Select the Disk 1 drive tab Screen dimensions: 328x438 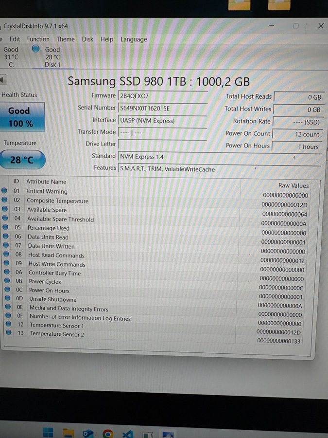click(52, 57)
